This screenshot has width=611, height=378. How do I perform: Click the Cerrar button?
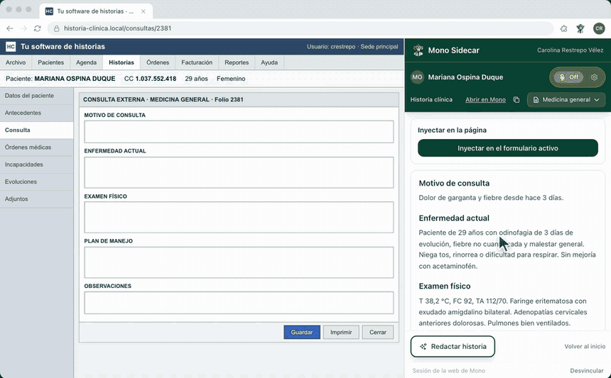tap(377, 332)
